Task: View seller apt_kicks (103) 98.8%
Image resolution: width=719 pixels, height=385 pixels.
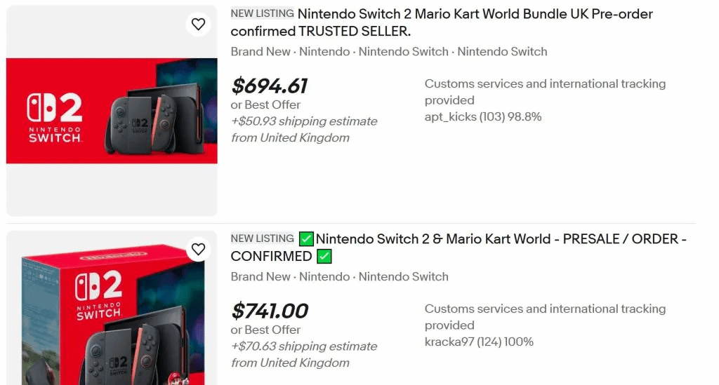Action: [x=483, y=117]
